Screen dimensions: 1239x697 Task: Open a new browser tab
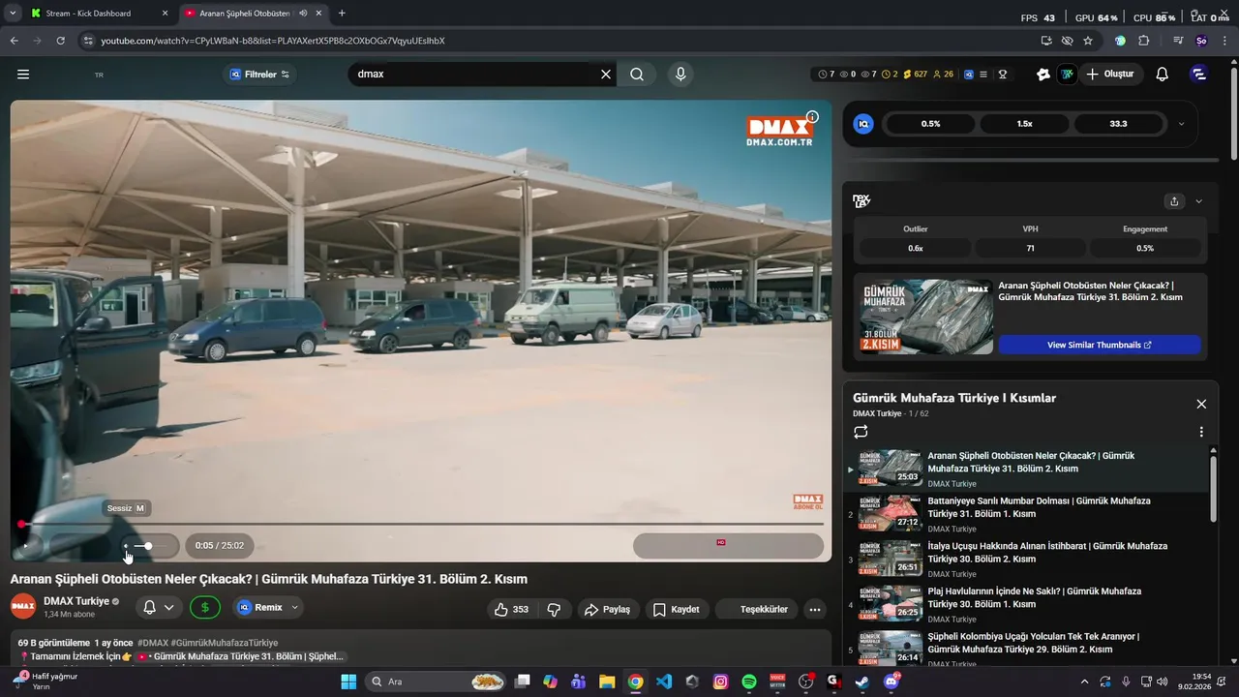pos(342,14)
